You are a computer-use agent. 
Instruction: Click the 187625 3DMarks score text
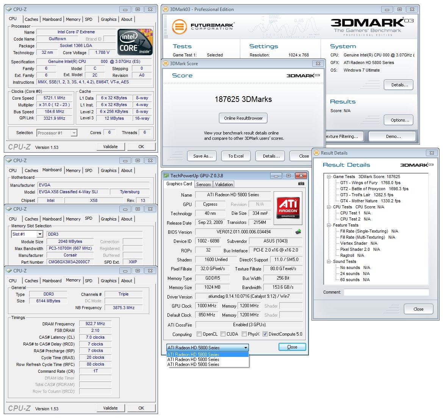243,99
